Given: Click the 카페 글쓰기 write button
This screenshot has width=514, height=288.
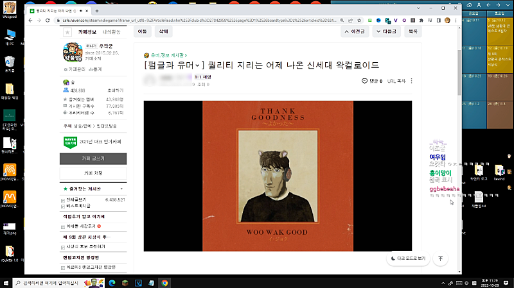Looking at the screenshot, I should coord(93,158).
